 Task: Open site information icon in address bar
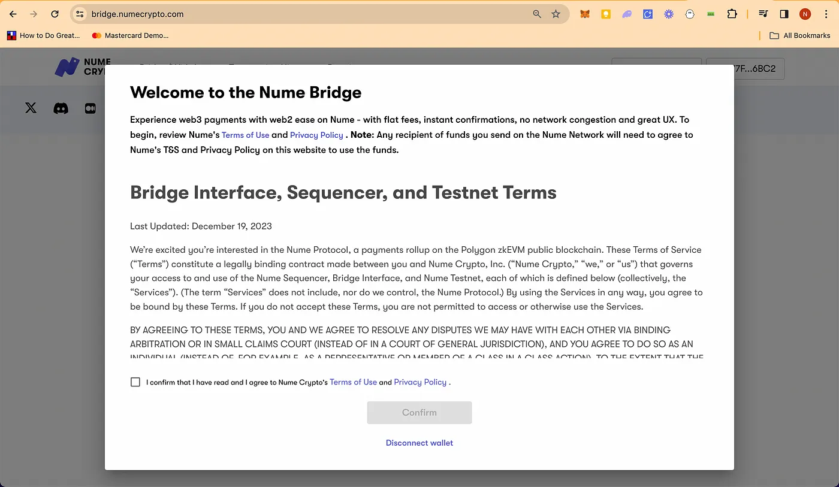[80, 14]
